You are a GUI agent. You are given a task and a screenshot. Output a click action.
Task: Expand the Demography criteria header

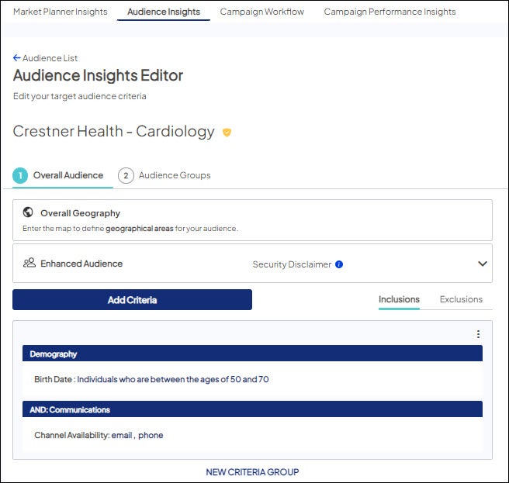click(252, 354)
